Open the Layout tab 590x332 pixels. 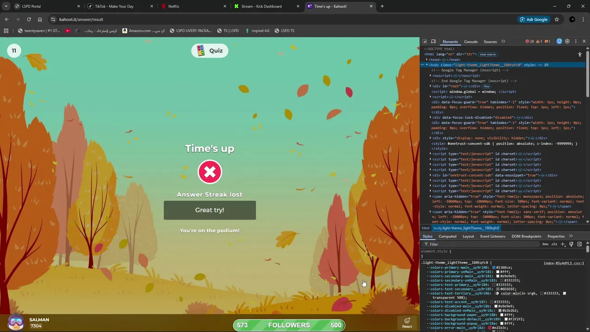(468, 236)
